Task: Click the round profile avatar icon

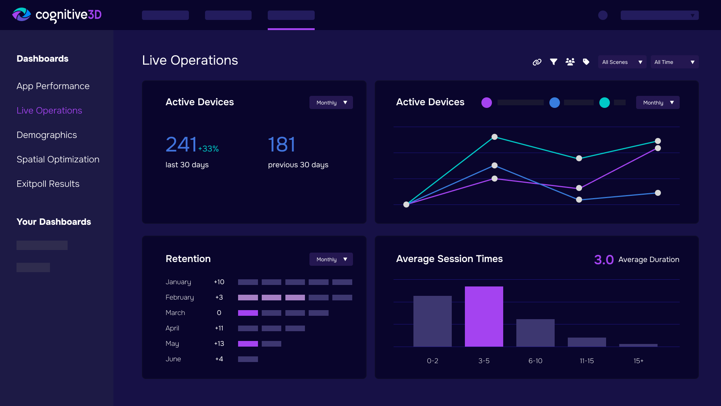Action: pos(603,15)
